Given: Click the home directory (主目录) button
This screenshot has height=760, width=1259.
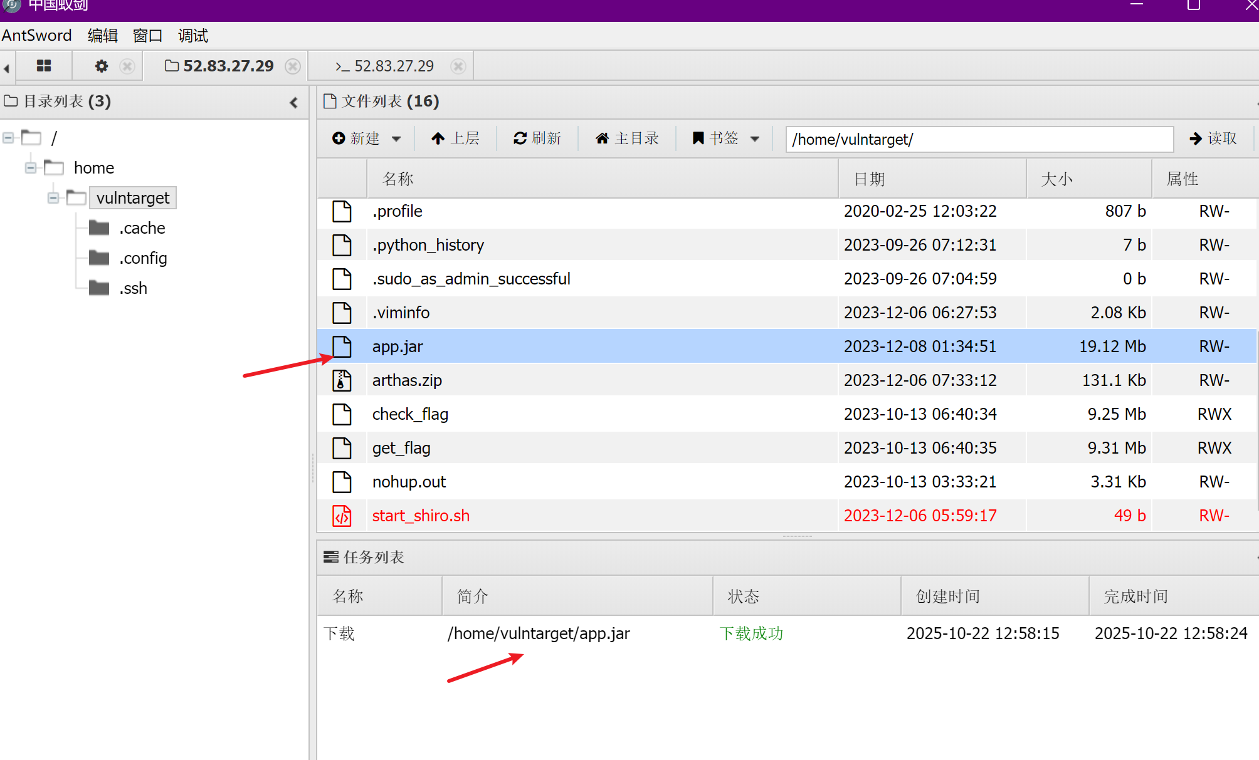Looking at the screenshot, I should click(627, 138).
